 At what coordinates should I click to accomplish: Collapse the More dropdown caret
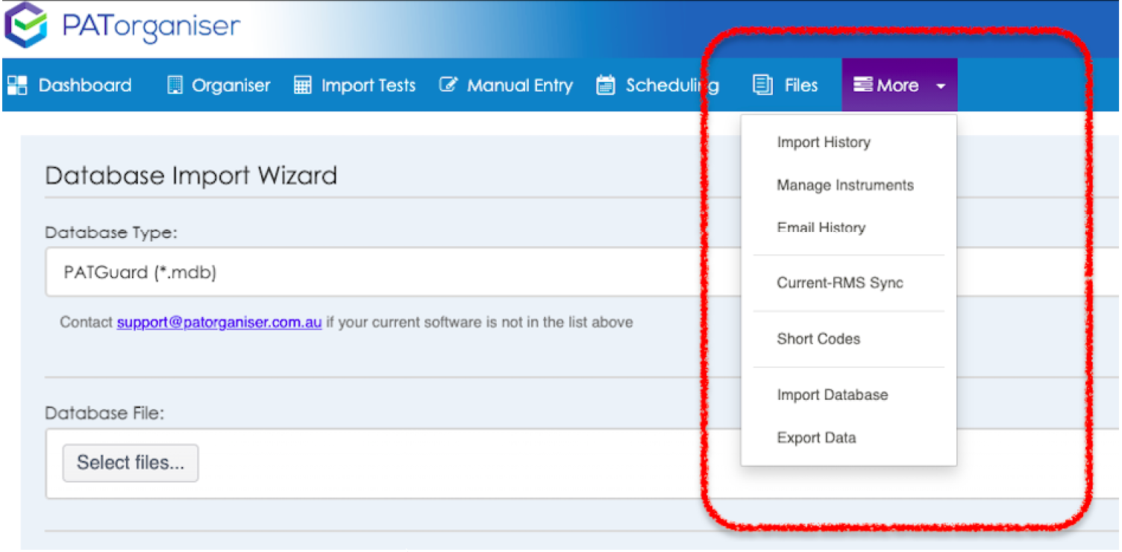[x=941, y=87]
